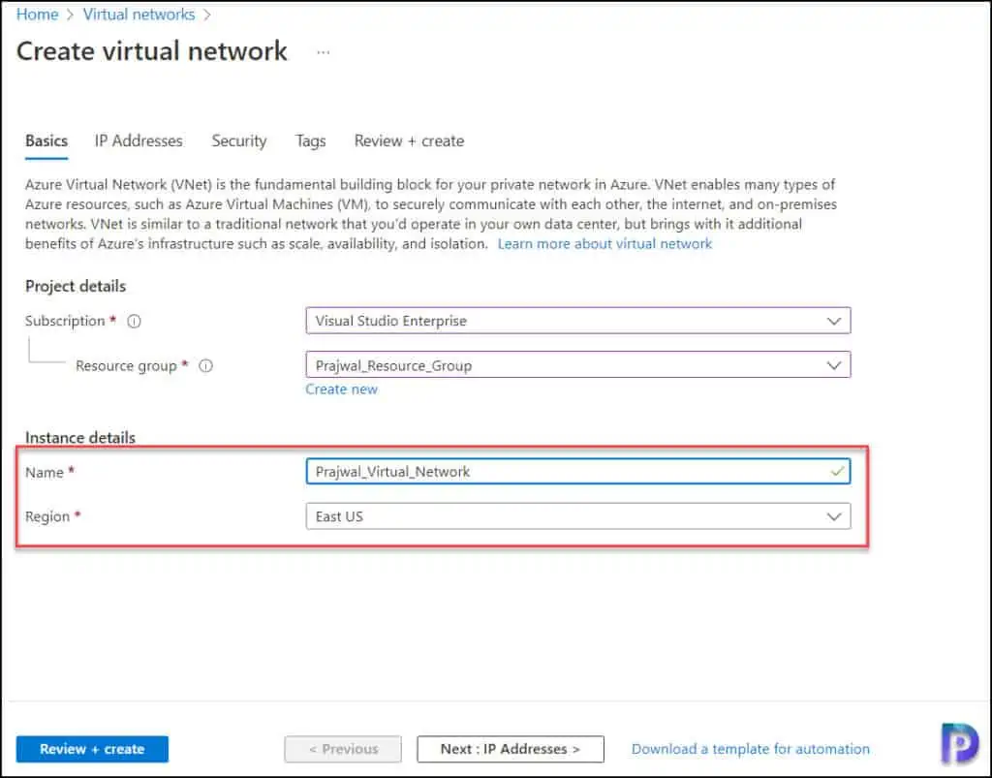This screenshot has width=992, height=778.
Task: Click the Project details heading
Action: (76, 287)
